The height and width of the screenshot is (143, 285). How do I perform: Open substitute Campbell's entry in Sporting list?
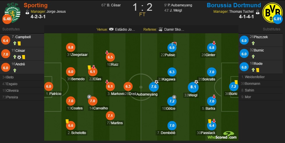(x=22, y=40)
